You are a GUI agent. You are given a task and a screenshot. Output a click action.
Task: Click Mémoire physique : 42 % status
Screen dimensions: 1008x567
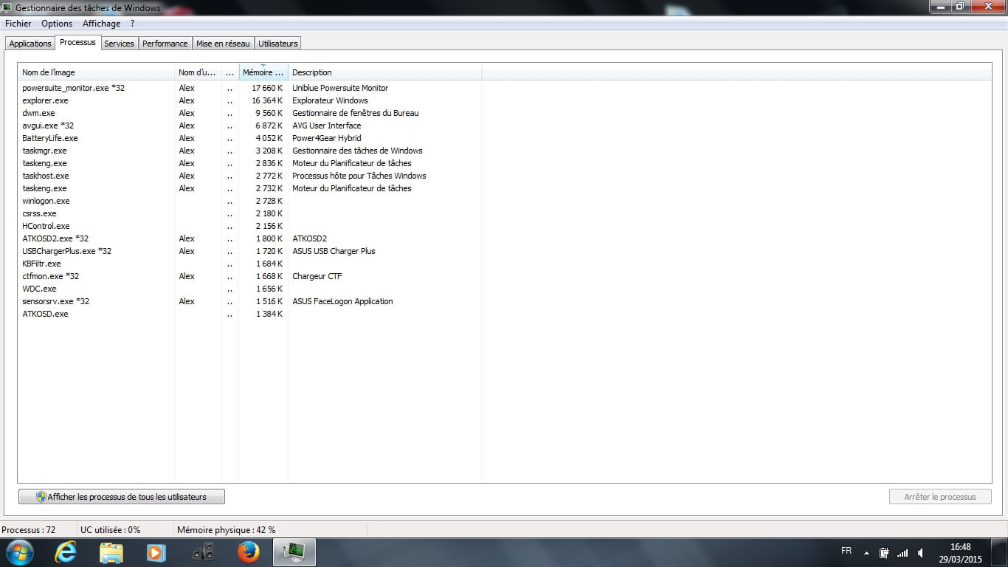(x=227, y=530)
